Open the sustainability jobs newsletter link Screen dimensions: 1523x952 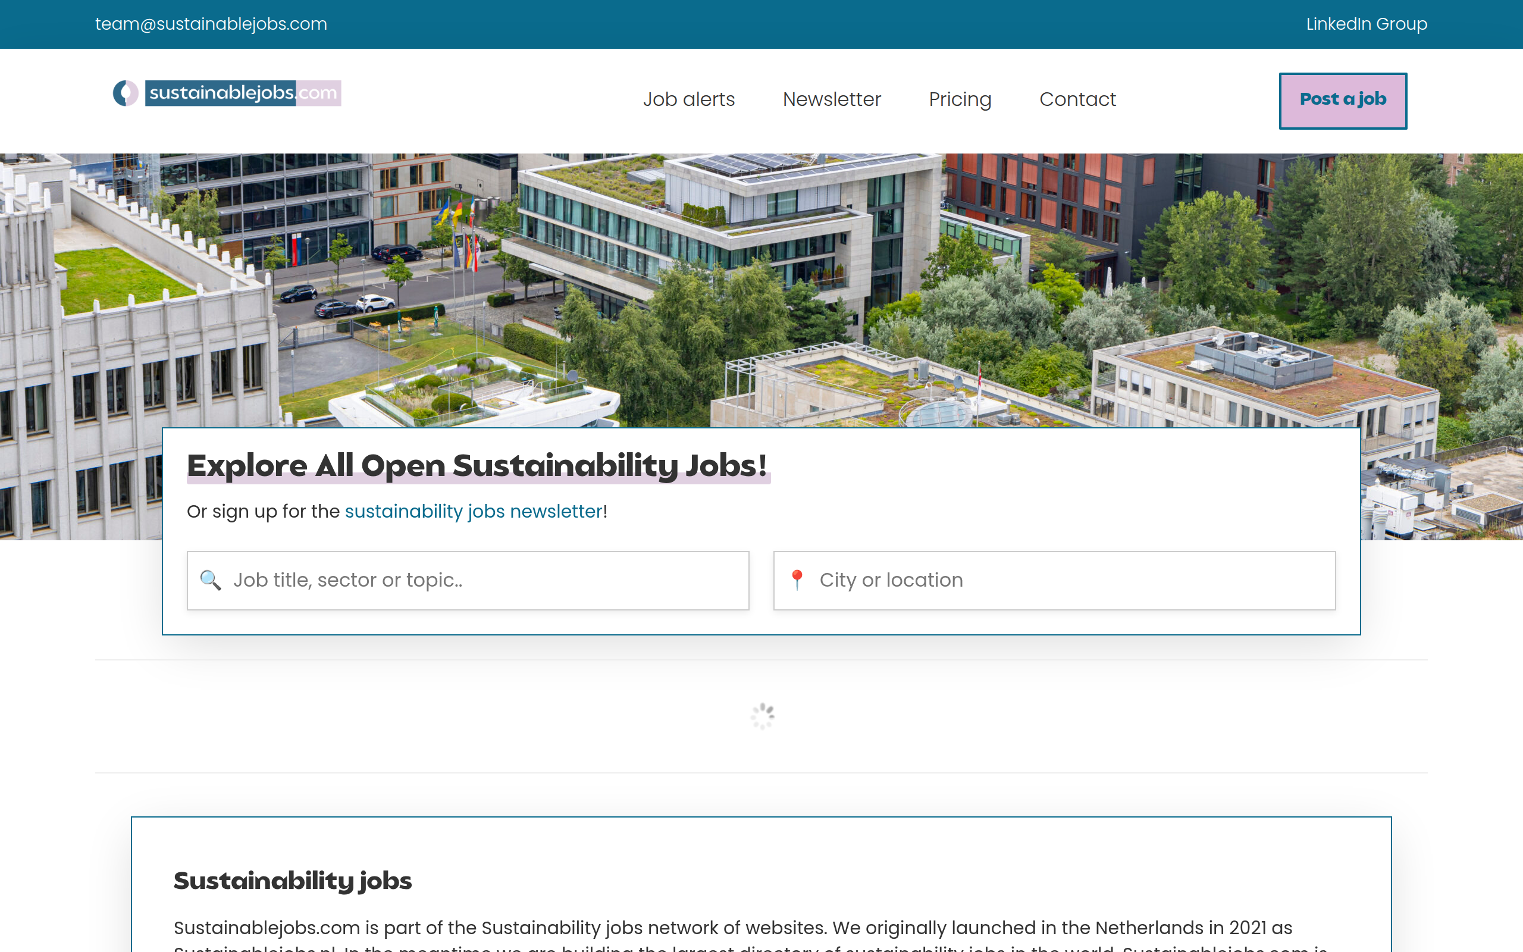point(472,511)
